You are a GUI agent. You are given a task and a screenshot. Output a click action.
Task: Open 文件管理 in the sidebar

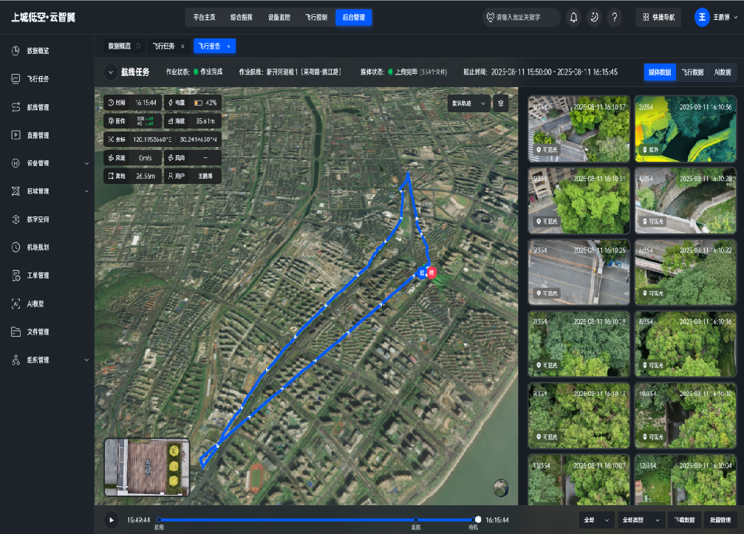point(38,332)
